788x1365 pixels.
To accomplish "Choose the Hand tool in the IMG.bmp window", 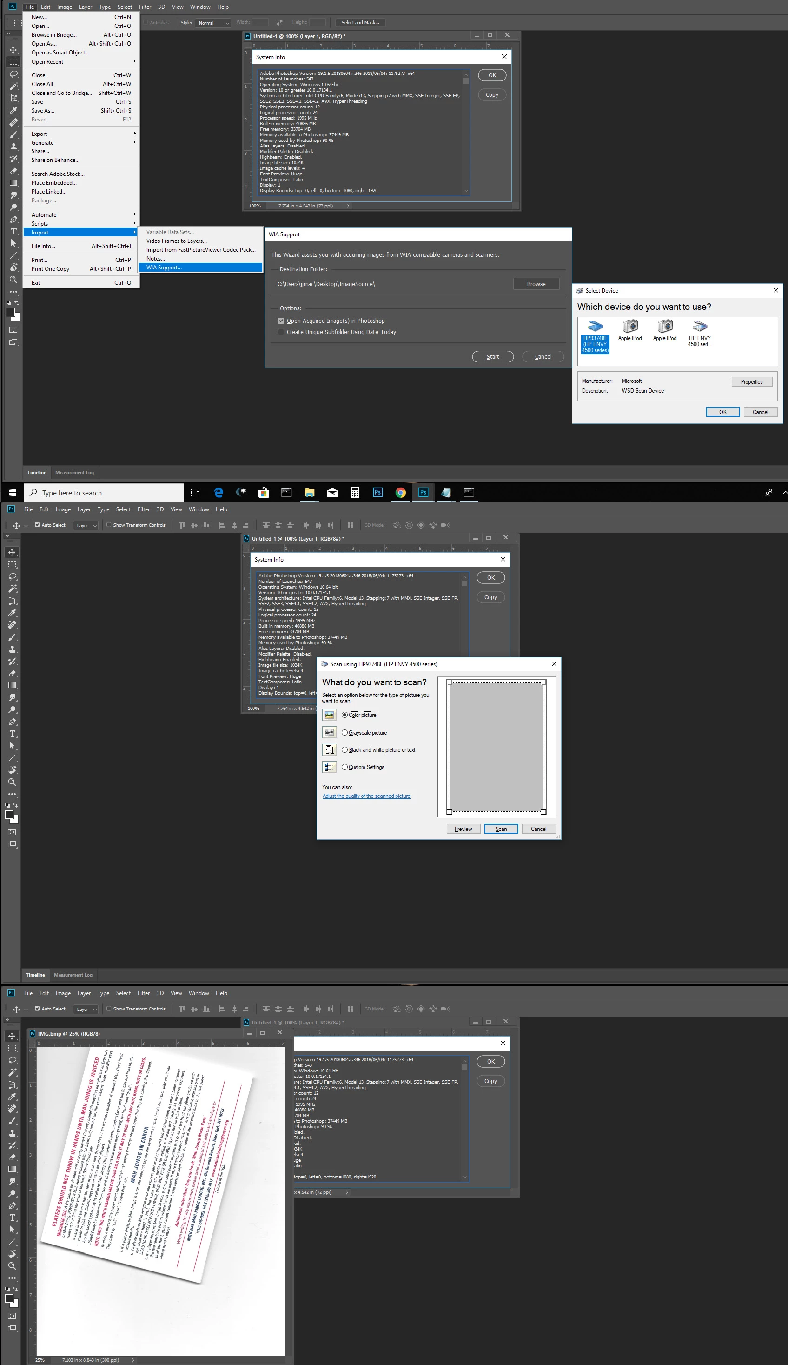I will (13, 1254).
